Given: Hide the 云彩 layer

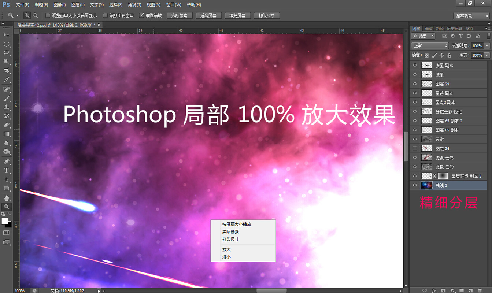Looking at the screenshot, I should [415, 139].
